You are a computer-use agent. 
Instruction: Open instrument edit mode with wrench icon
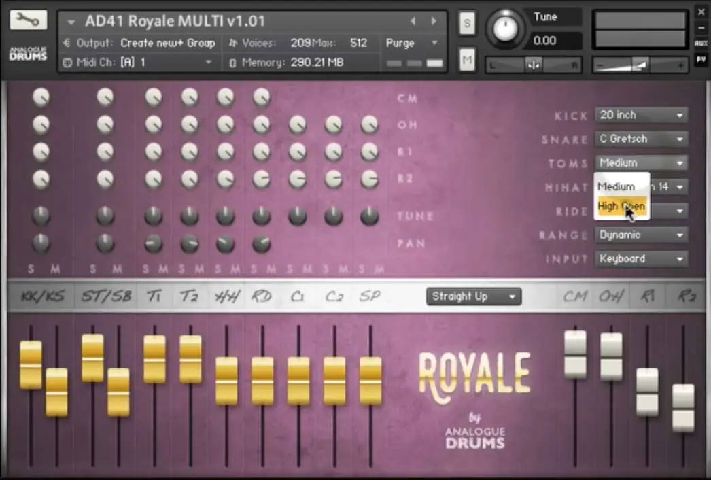28,20
